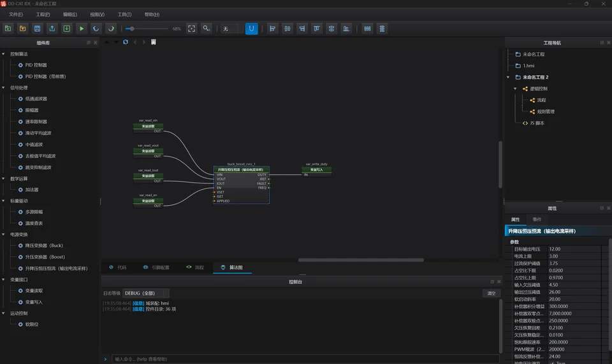Click the blue refresh icon above canvas
This screenshot has height=364, width=612.
pyautogui.click(x=126, y=42)
